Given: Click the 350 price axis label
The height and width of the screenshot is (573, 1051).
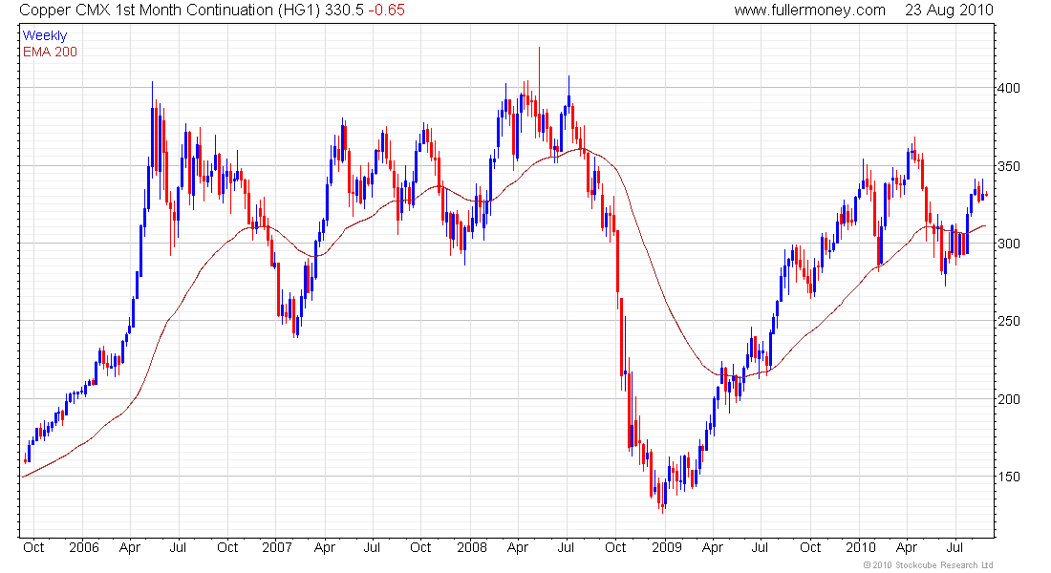Looking at the screenshot, I should point(1009,166).
